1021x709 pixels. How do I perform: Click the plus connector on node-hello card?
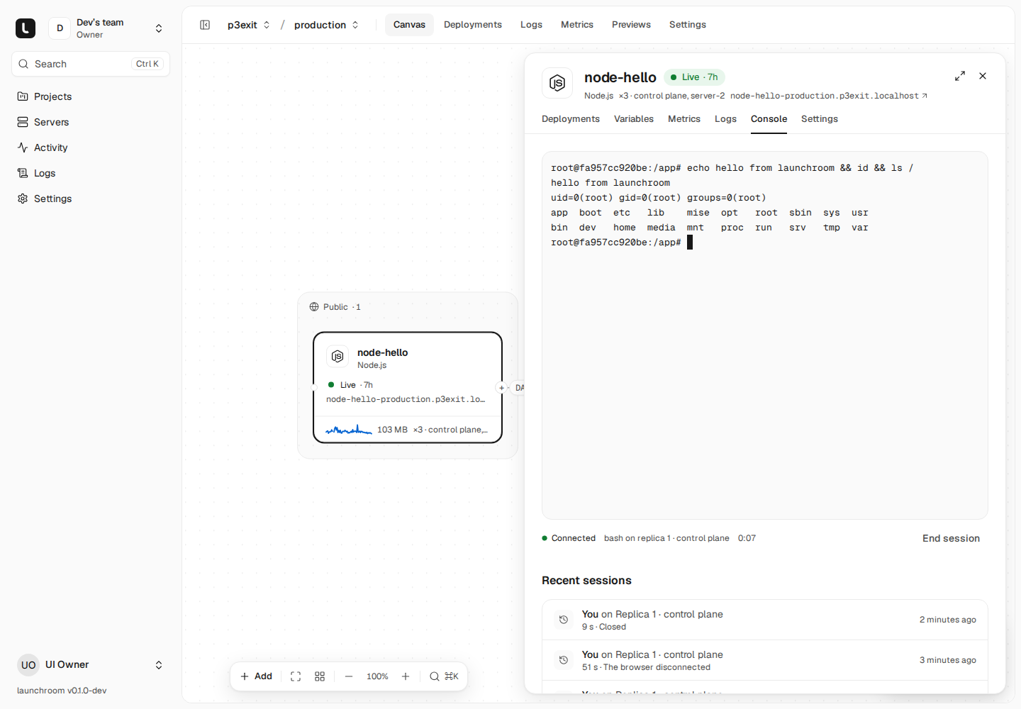coord(501,388)
